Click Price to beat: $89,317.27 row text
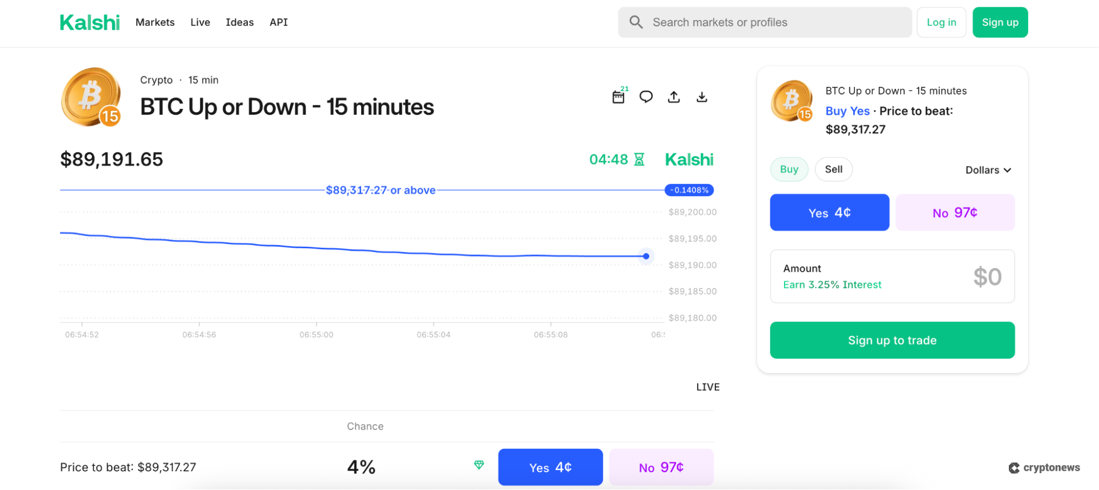The height and width of the screenshot is (490, 1099). (128, 467)
